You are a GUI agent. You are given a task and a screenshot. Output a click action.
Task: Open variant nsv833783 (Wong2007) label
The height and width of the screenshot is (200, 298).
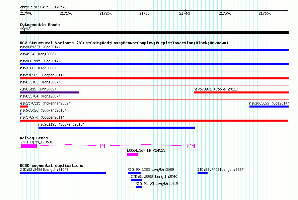point(40,82)
